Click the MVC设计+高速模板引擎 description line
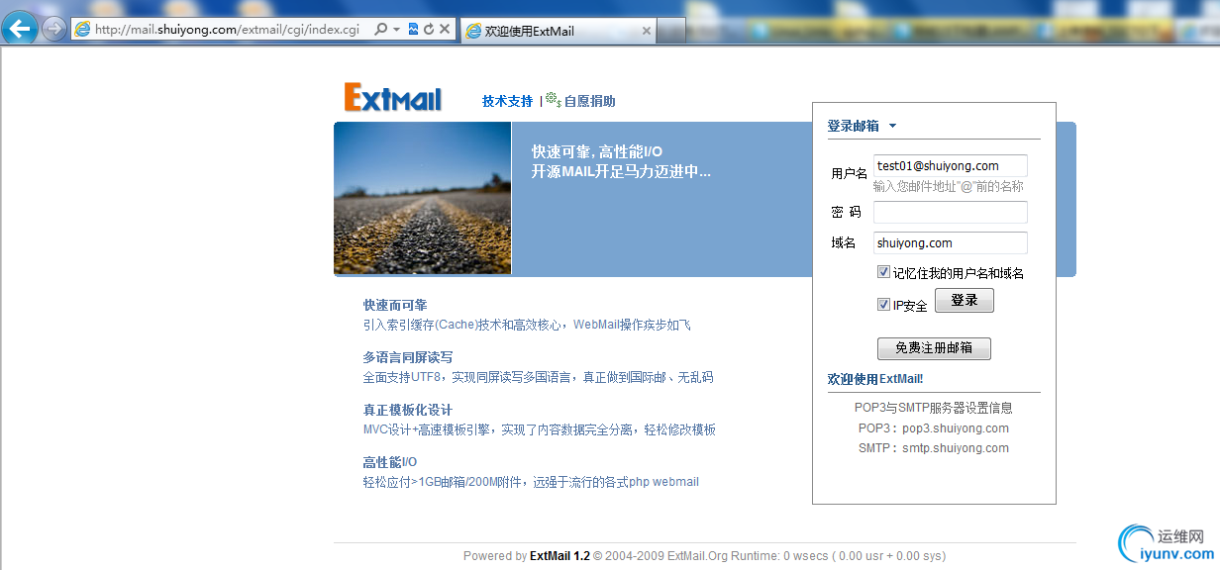This screenshot has width=1220, height=570. tap(539, 429)
